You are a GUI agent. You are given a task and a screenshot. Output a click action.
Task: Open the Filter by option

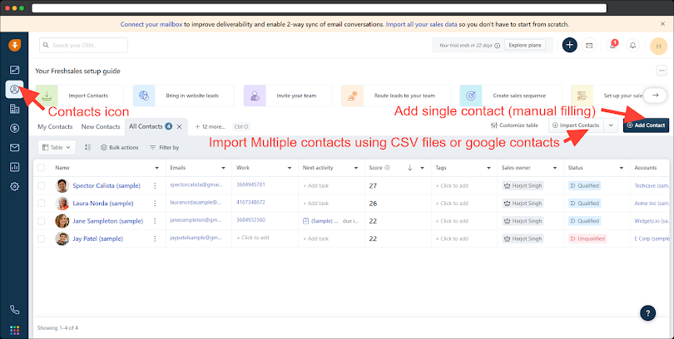[164, 147]
